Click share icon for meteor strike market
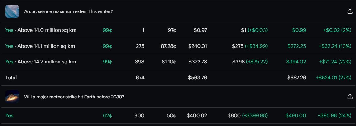Viewport: 356px width, 126px height. 350,97
